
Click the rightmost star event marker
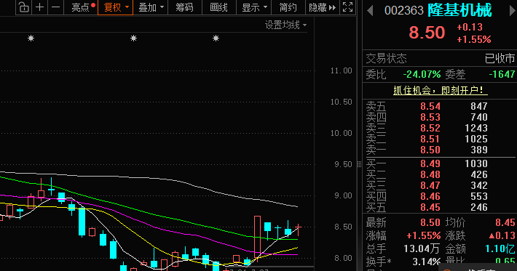click(x=216, y=39)
